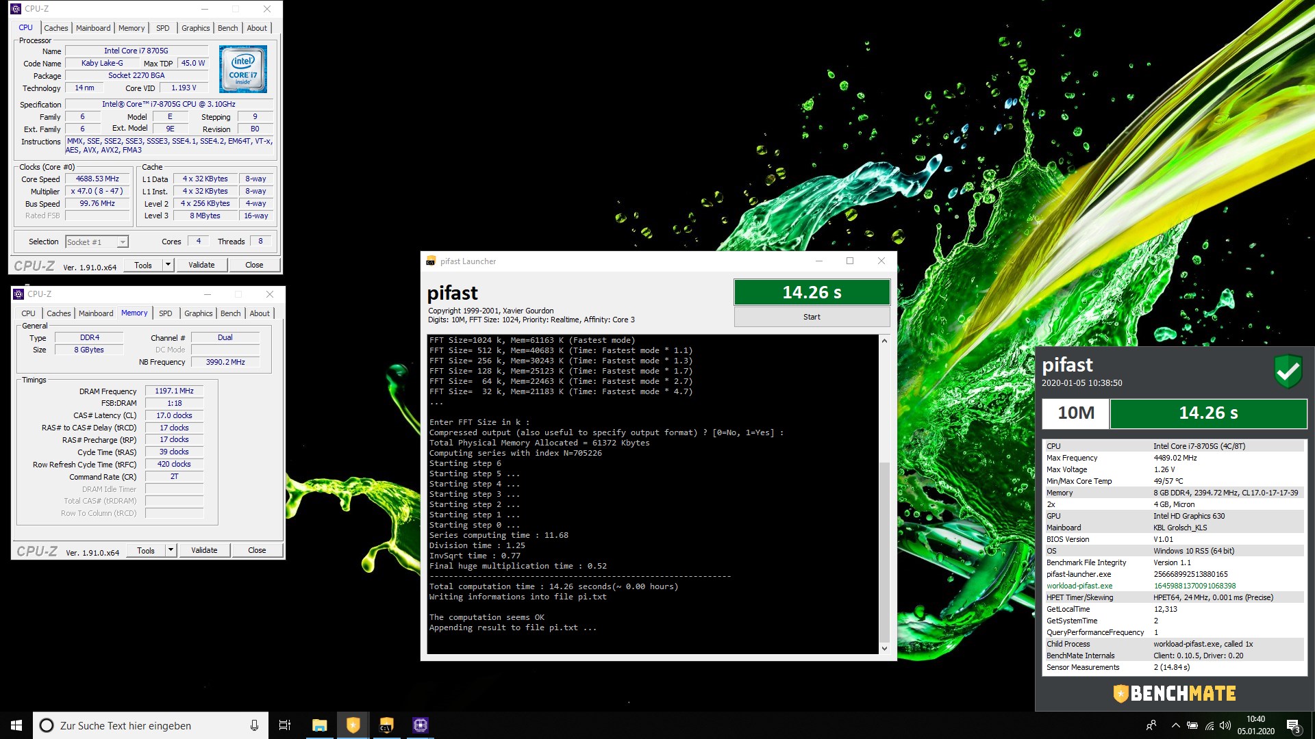Open the BenchMate shield taskbar icon

pos(353,725)
